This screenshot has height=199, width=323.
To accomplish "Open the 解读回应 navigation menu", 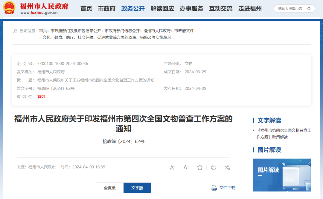I will [162, 9].
